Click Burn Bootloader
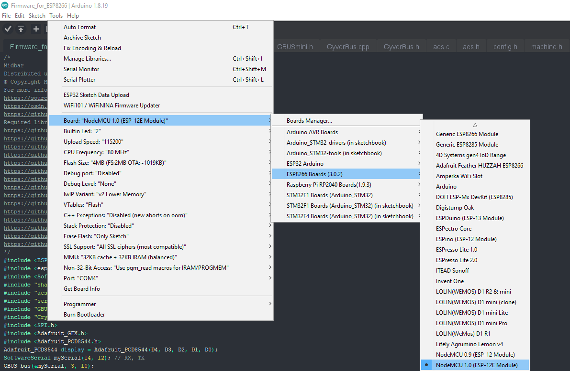570x371 pixels. 161,315
